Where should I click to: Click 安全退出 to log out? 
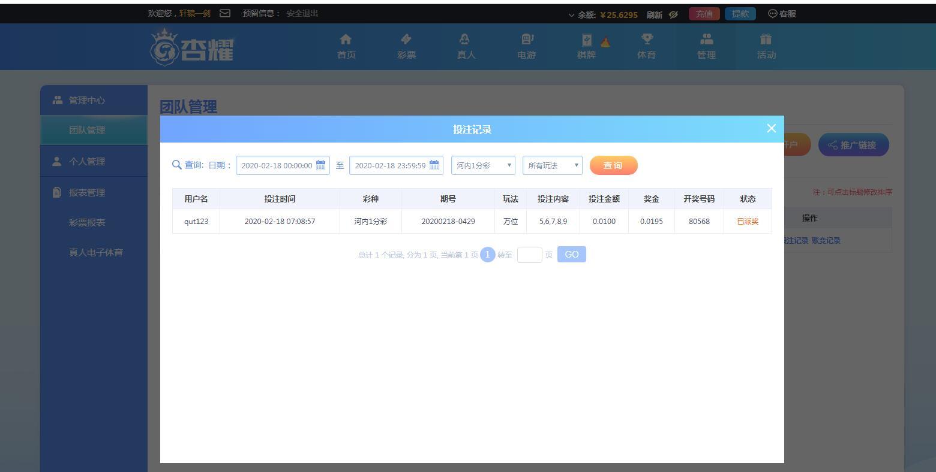tap(302, 13)
